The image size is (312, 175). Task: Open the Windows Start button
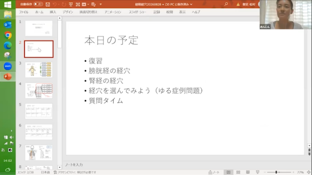(8, 4)
